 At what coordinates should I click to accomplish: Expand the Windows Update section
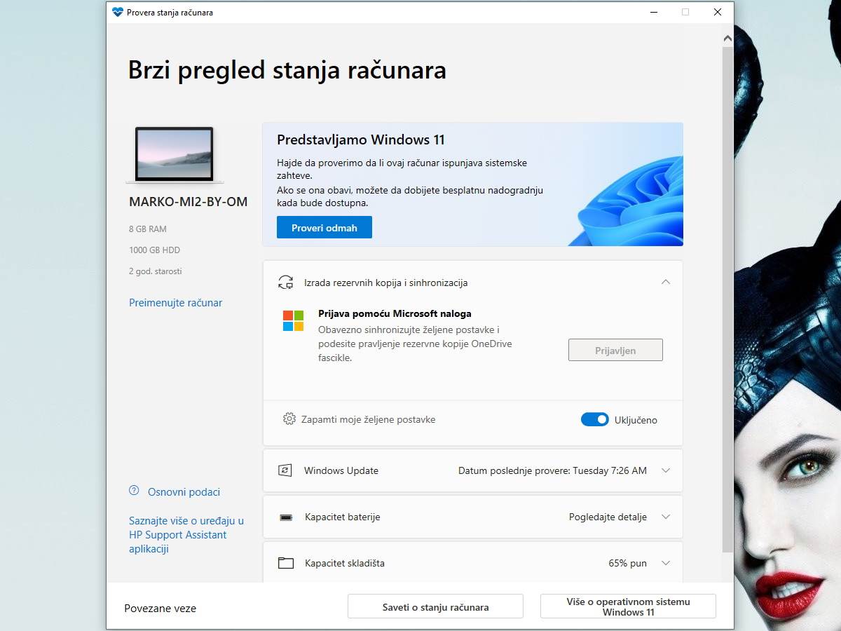[x=665, y=470]
